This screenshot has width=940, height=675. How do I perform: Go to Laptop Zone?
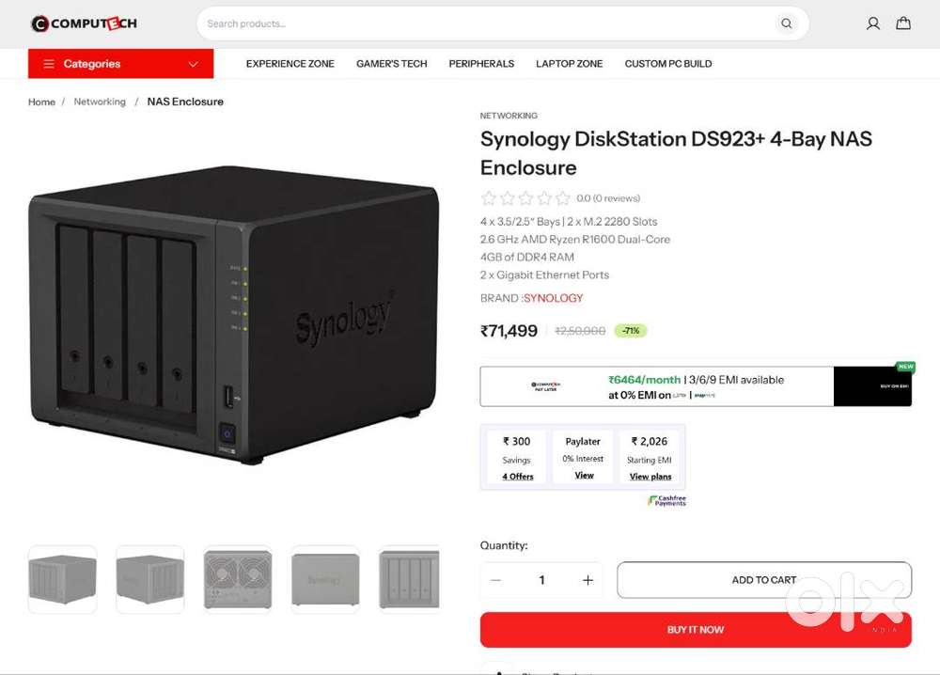pos(569,64)
